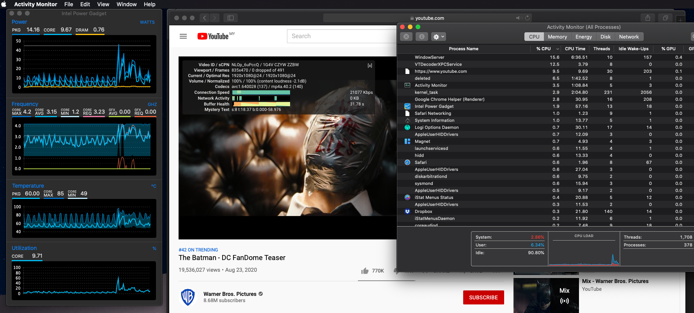This screenshot has height=313, width=694.
Task: Select the kernel_task process row
Action: click(x=545, y=92)
